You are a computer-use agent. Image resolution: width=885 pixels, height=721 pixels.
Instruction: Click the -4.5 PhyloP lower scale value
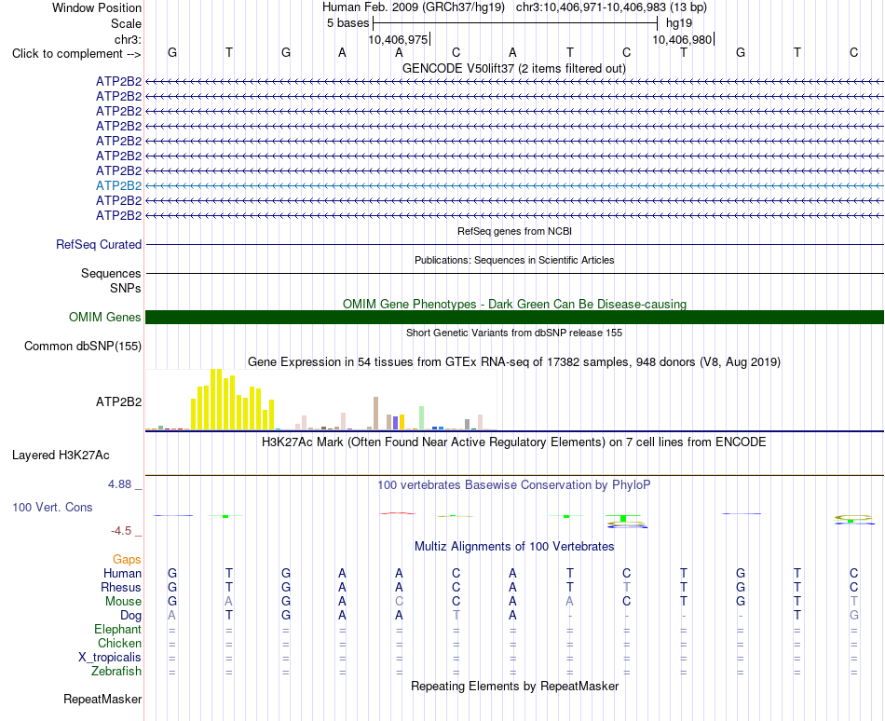[x=121, y=531]
